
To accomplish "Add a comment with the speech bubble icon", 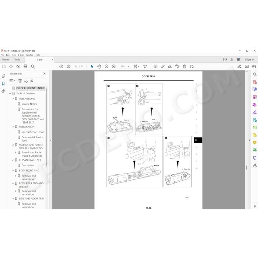I will (x=155, y=66).
